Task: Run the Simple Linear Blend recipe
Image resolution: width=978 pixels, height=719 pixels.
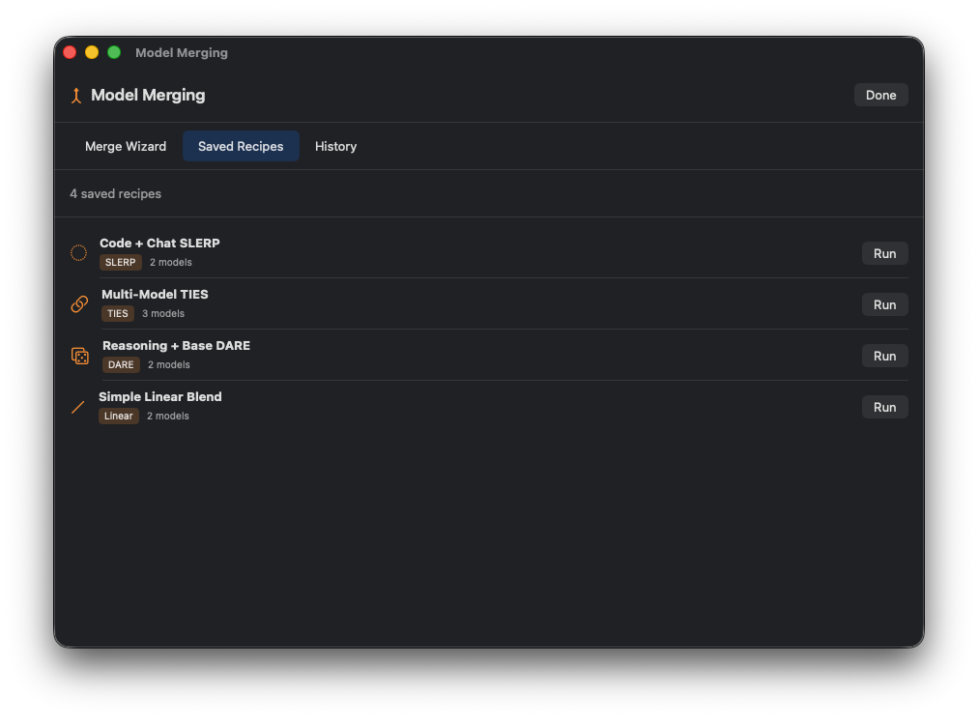Action: pyautogui.click(x=884, y=407)
